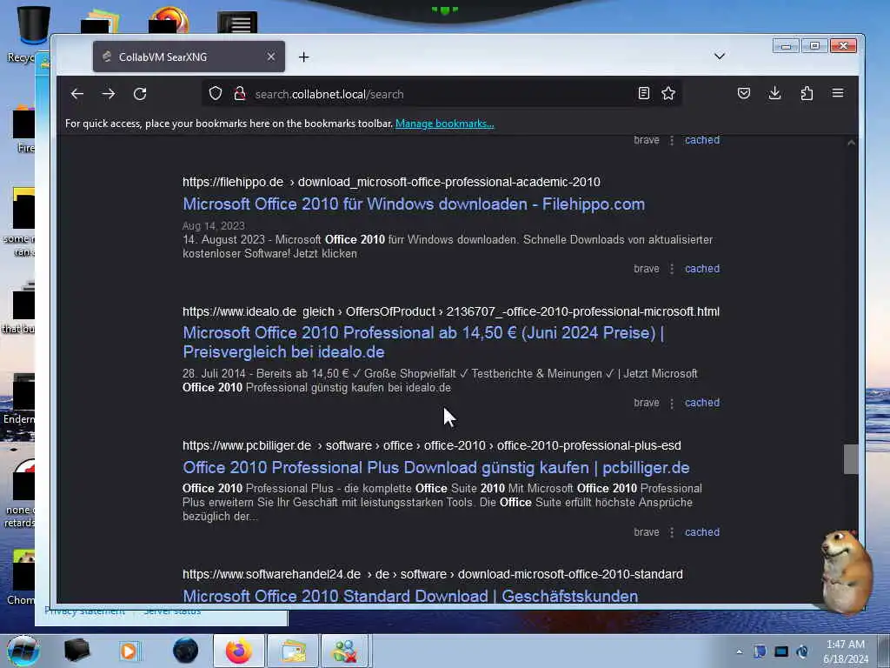Viewport: 890px width, 668px height.
Task: Open Filehippo Microsoft Office 2010 result
Action: pyautogui.click(x=413, y=204)
